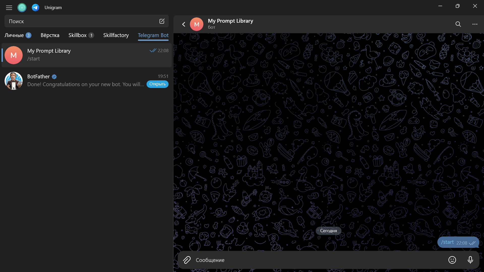484x272 pixels.
Task: Switch to the Вёрстка folder tab
Action: click(x=50, y=35)
